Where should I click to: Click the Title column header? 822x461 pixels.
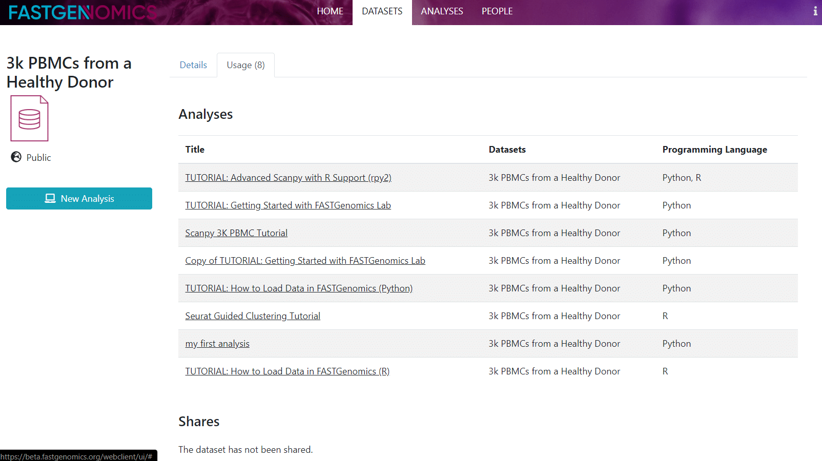point(195,150)
